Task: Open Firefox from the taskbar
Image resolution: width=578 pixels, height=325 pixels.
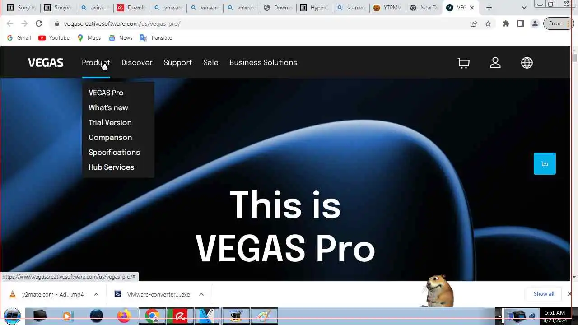Action: pyautogui.click(x=124, y=316)
